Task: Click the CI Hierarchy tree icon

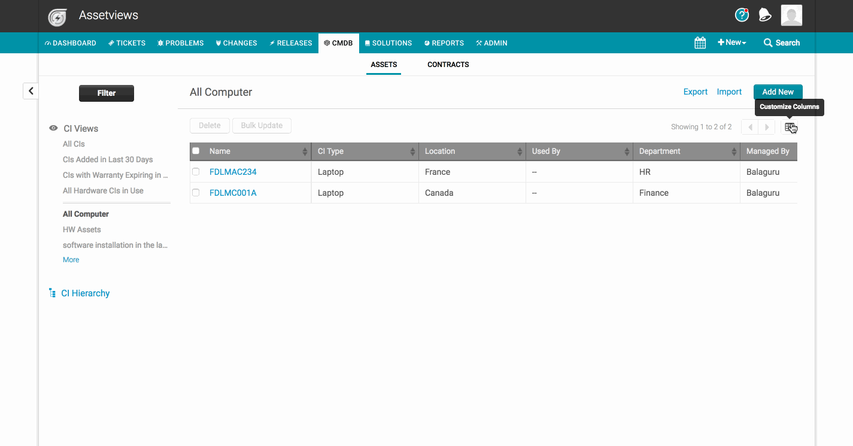Action: tap(52, 293)
